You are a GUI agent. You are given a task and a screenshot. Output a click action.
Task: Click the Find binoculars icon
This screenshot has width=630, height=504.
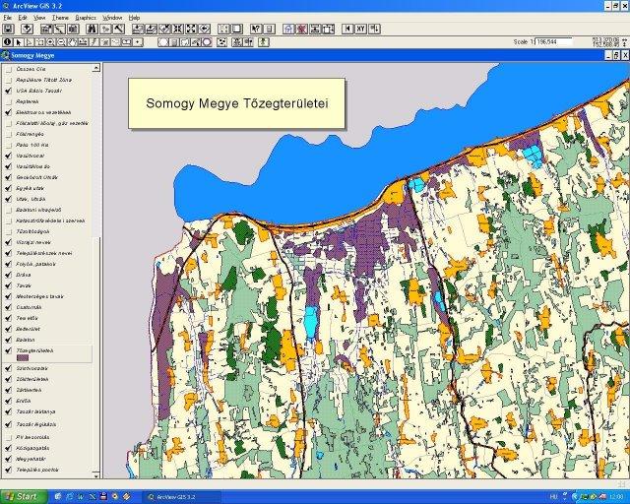92,30
